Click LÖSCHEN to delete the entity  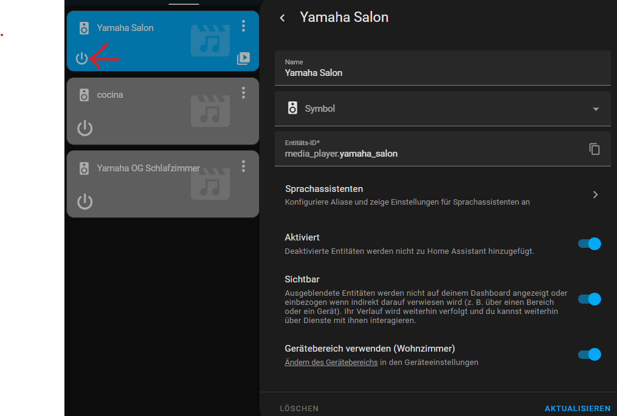pos(299,408)
